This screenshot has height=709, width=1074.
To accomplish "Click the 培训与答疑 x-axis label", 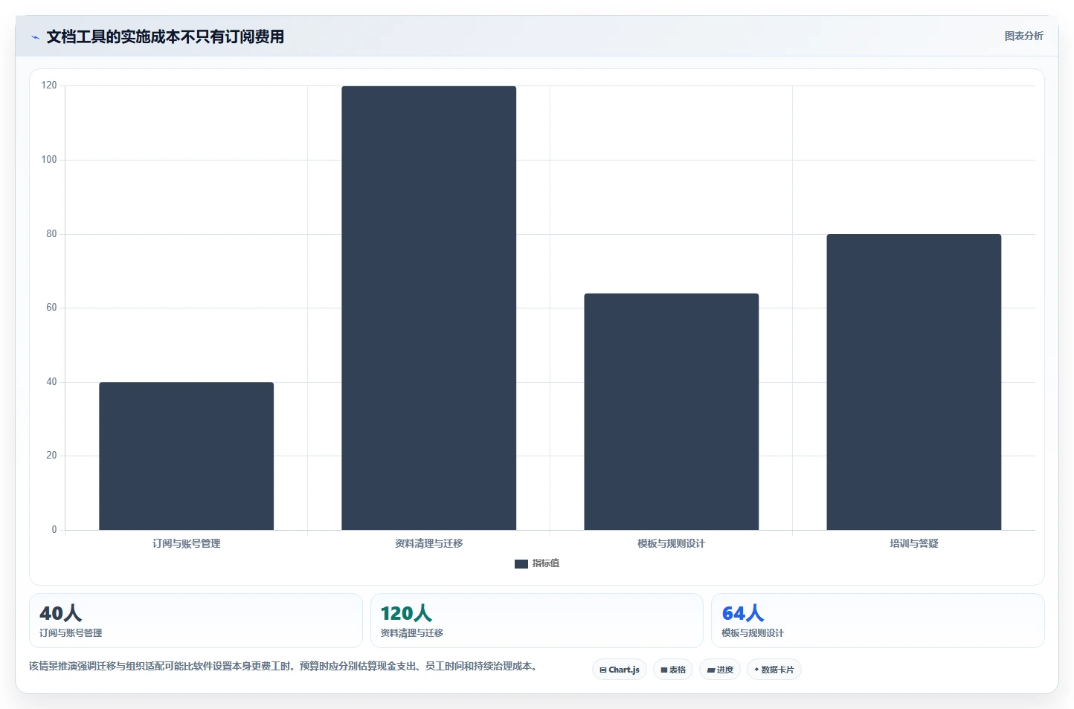I will [x=914, y=543].
